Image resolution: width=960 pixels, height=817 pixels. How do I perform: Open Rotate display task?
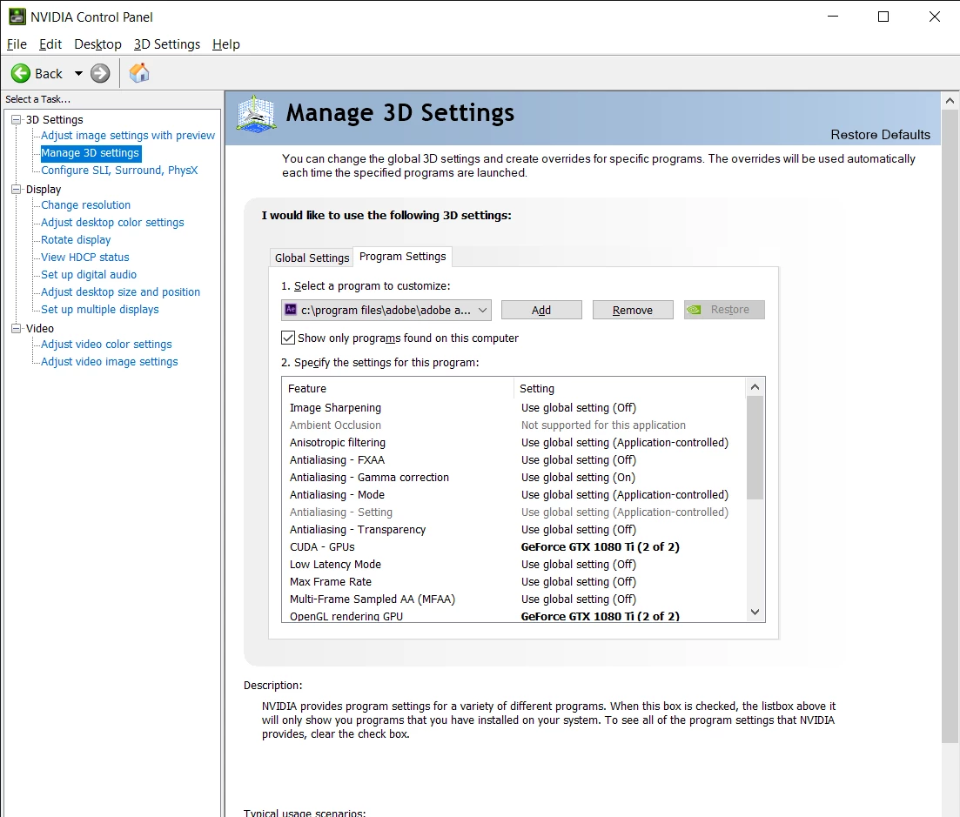tap(76, 240)
